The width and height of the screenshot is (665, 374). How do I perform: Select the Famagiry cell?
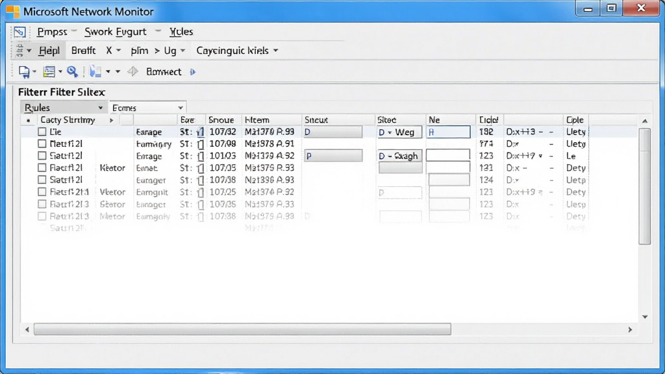(x=153, y=144)
